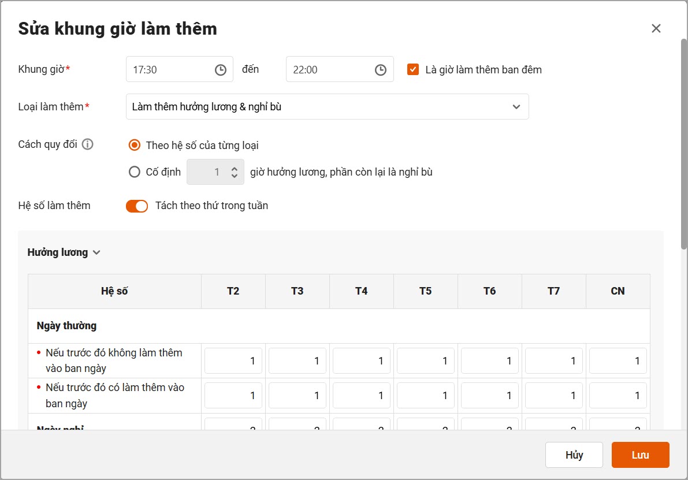
Task: Open the end time clock picker
Action: 381,70
